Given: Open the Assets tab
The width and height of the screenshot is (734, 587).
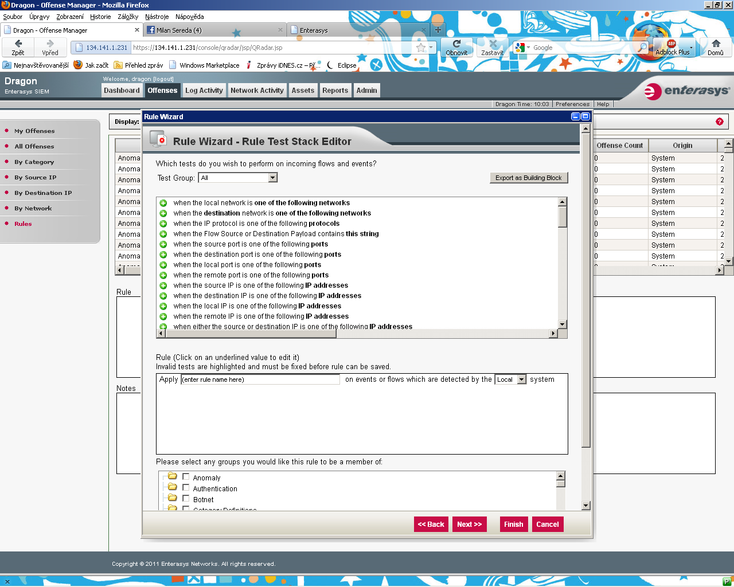Looking at the screenshot, I should (x=303, y=91).
